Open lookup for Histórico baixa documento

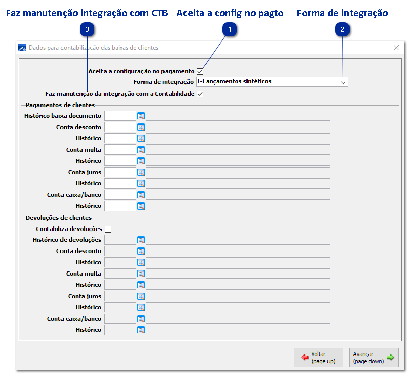point(142,116)
